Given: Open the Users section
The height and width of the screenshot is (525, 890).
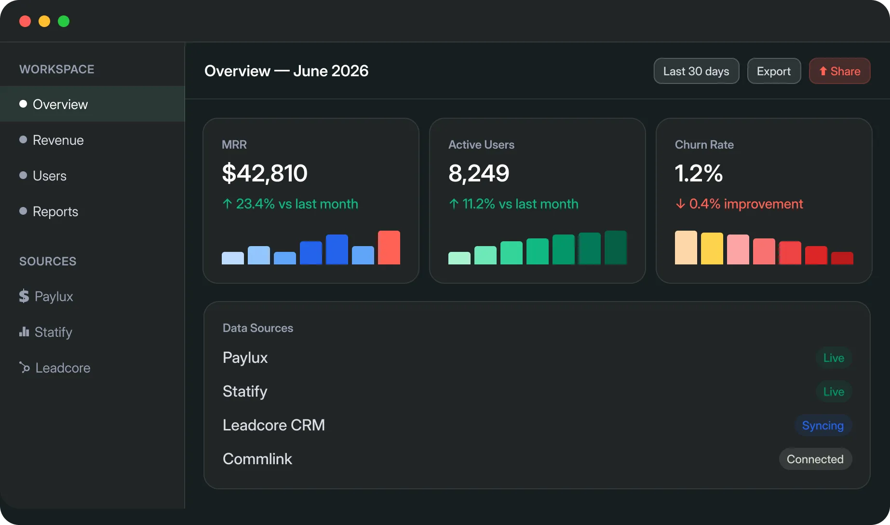Looking at the screenshot, I should pyautogui.click(x=92, y=175).
